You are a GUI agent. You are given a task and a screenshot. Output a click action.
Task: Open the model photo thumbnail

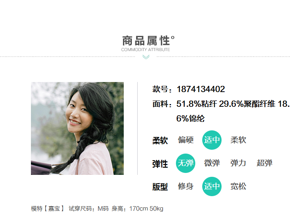click(x=77, y=128)
